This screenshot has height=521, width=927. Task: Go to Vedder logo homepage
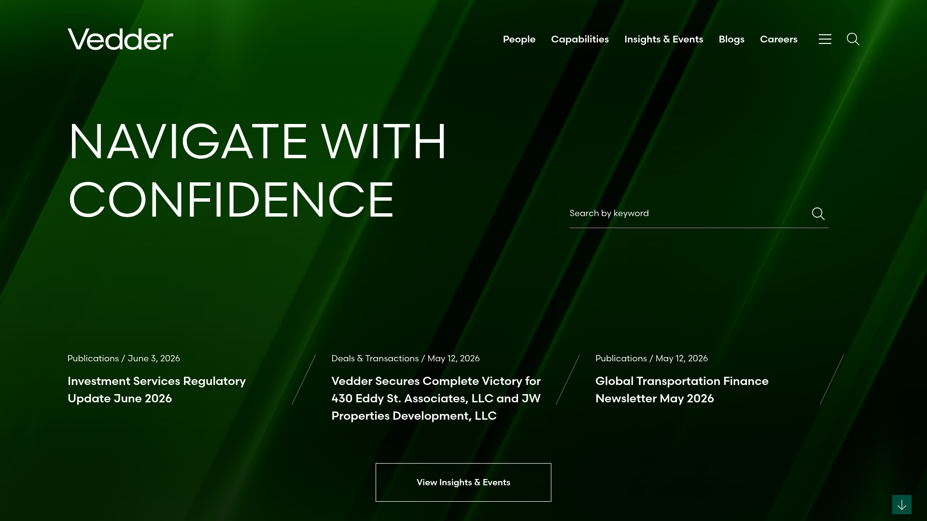click(120, 39)
